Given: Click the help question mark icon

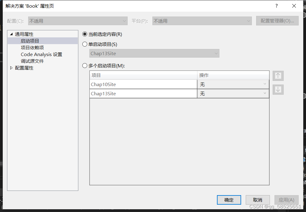Looking at the screenshot, I should click(277, 6).
